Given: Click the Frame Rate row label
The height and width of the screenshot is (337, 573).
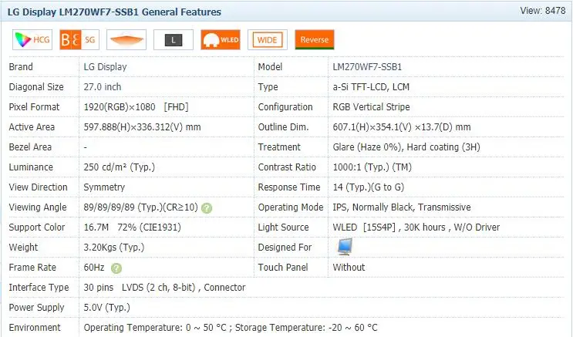Looking at the screenshot, I should 32,268.
